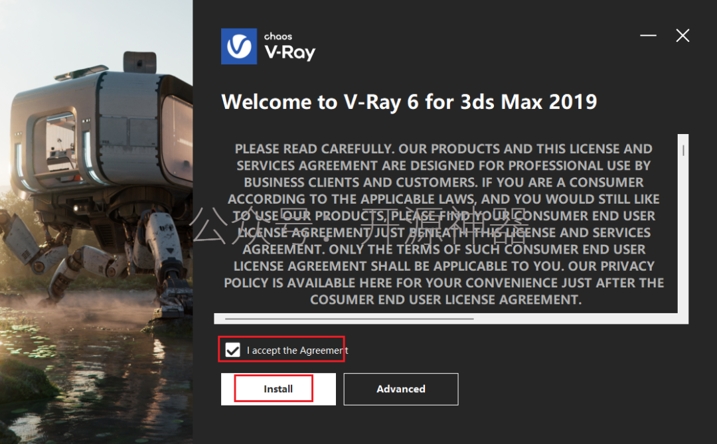Image resolution: width=717 pixels, height=444 pixels.
Task: Click the 'I accept the Agreement' label
Action: pos(297,350)
